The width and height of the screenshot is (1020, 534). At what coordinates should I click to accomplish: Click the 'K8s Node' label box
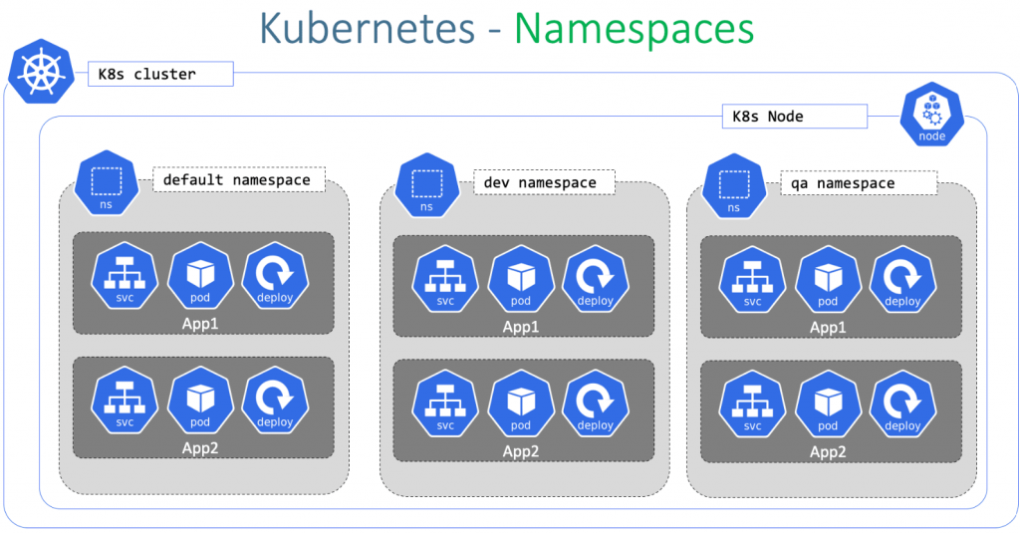(x=795, y=117)
